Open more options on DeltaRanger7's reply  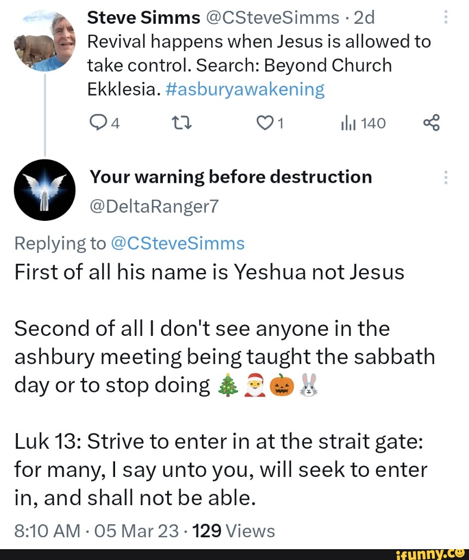(445, 177)
